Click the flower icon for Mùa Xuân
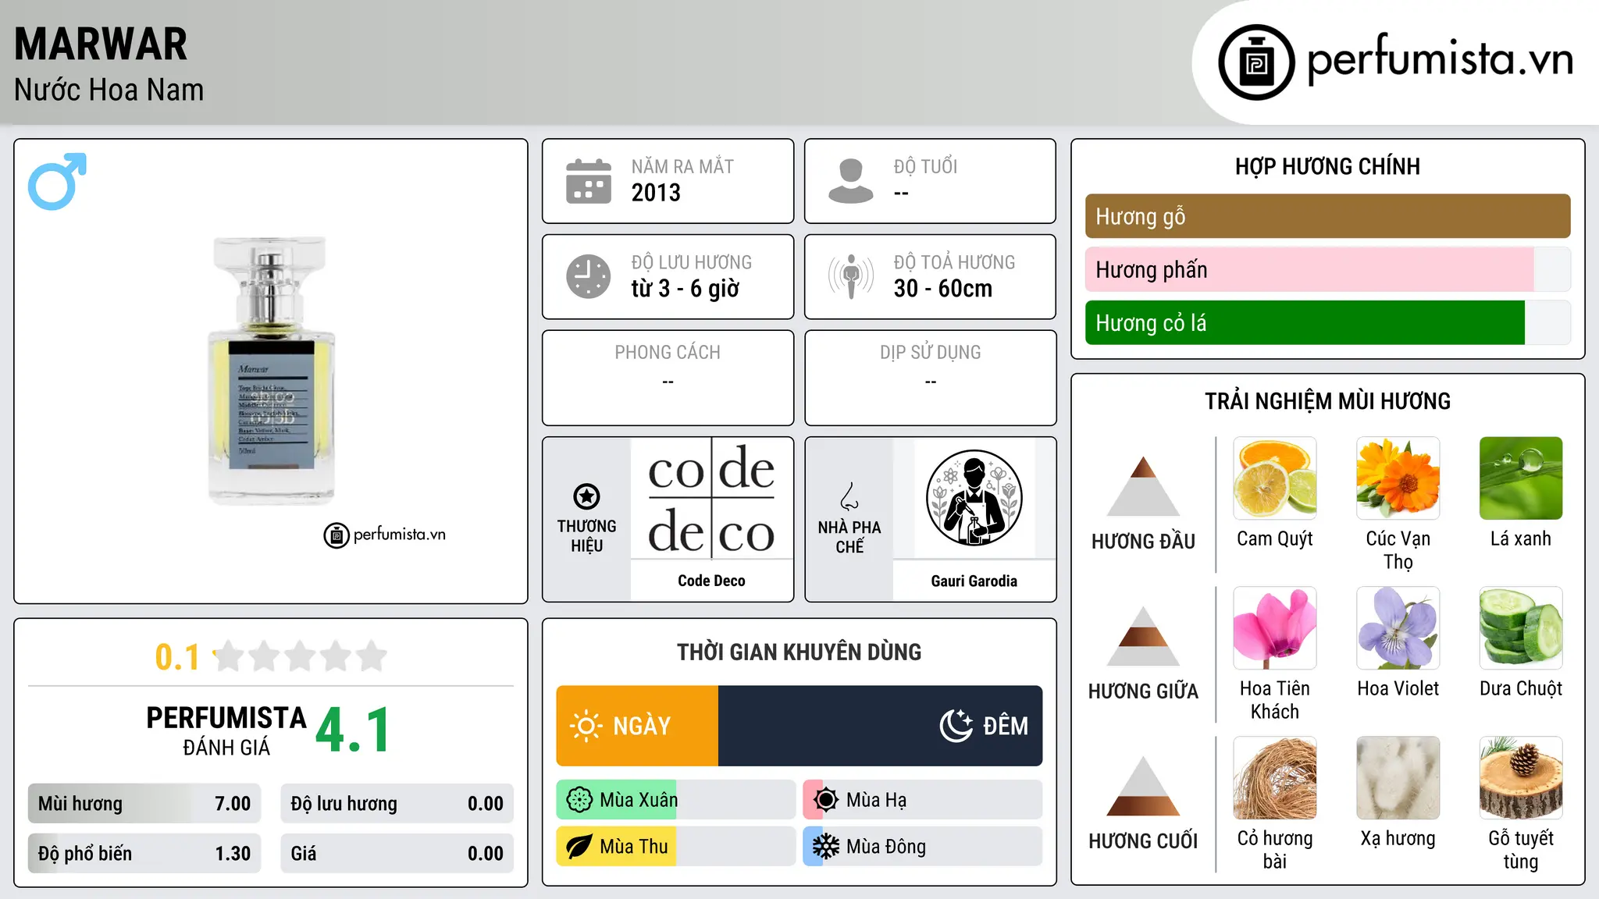Screen dimensions: 1599x899 [579, 800]
